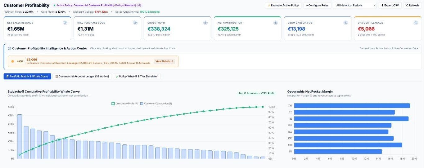Screen dimensions: 424x168
Task: Click info icon on Gross Profit card
Action: click(205, 23)
